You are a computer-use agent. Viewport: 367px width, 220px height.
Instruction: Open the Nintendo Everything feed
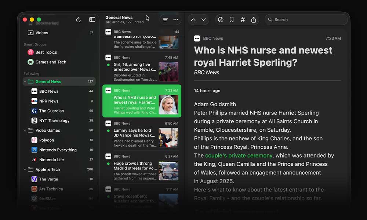59,150
